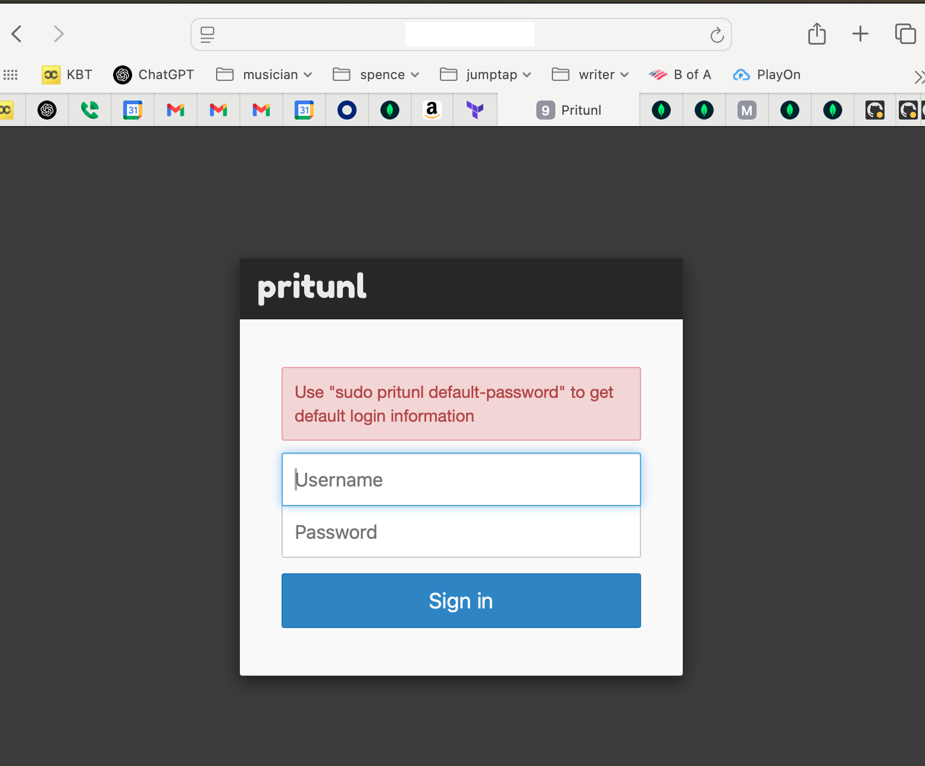925x766 pixels.
Task: Focus the Password field
Action: 461,532
